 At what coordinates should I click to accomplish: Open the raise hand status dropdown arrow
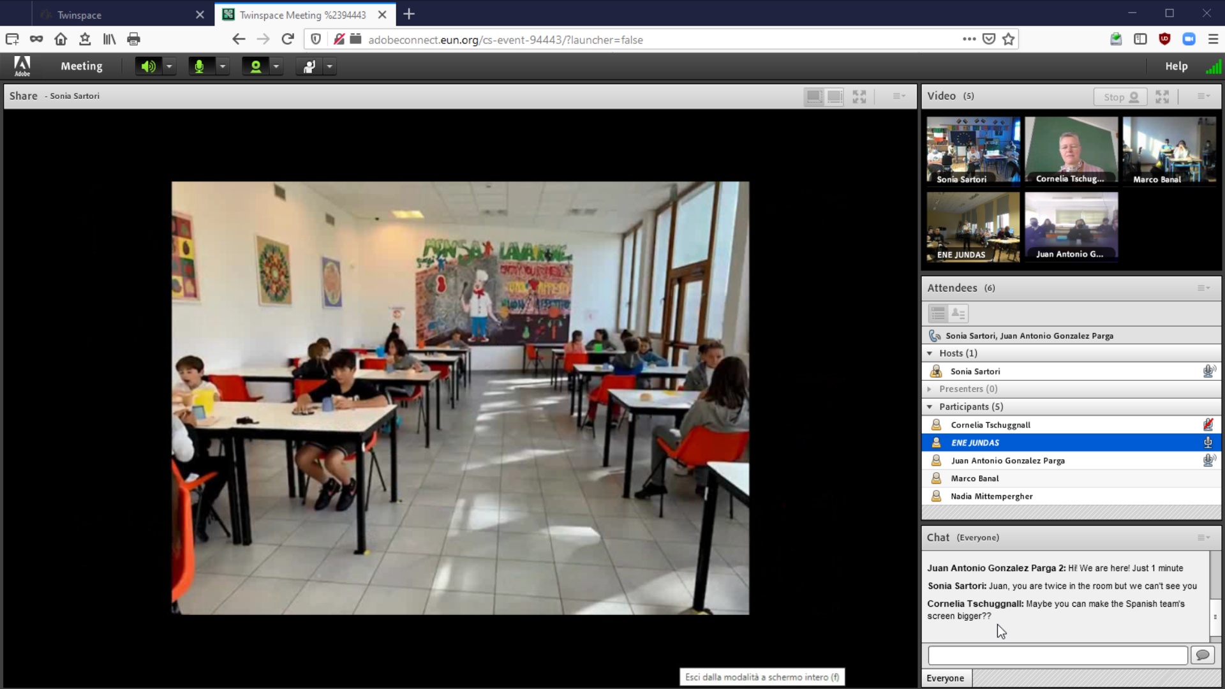click(x=330, y=66)
